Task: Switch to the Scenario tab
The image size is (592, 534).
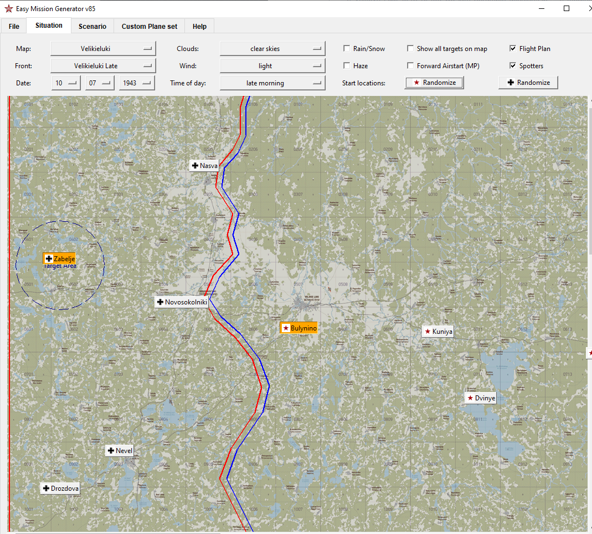Action: coord(92,27)
